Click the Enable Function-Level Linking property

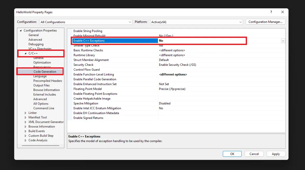point(94,74)
